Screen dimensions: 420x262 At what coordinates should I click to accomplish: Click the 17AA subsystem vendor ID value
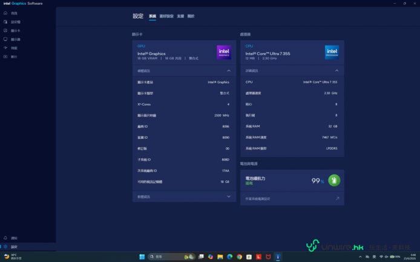(x=226, y=171)
